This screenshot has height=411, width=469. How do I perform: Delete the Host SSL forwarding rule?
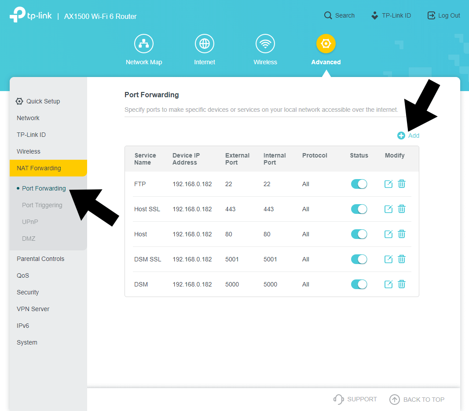pos(402,209)
